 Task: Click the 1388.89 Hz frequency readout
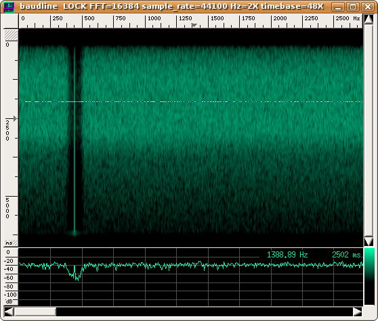click(287, 255)
